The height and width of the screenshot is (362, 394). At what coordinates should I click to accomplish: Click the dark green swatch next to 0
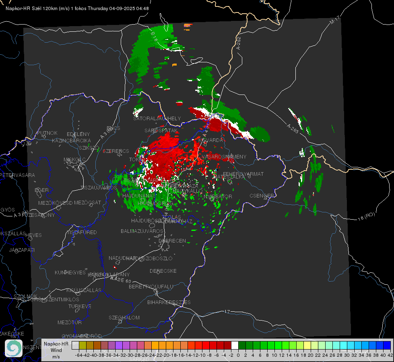pos(242,345)
